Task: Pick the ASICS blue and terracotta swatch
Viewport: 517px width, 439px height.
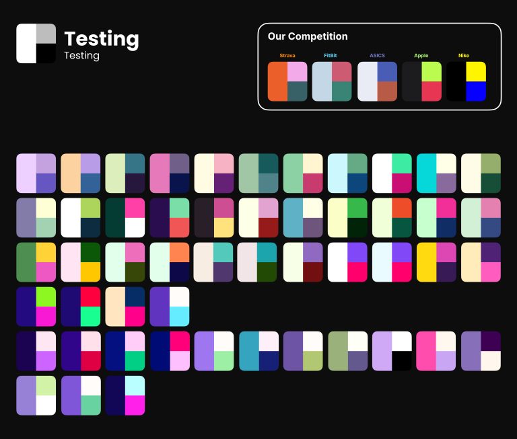Action: 377,81
